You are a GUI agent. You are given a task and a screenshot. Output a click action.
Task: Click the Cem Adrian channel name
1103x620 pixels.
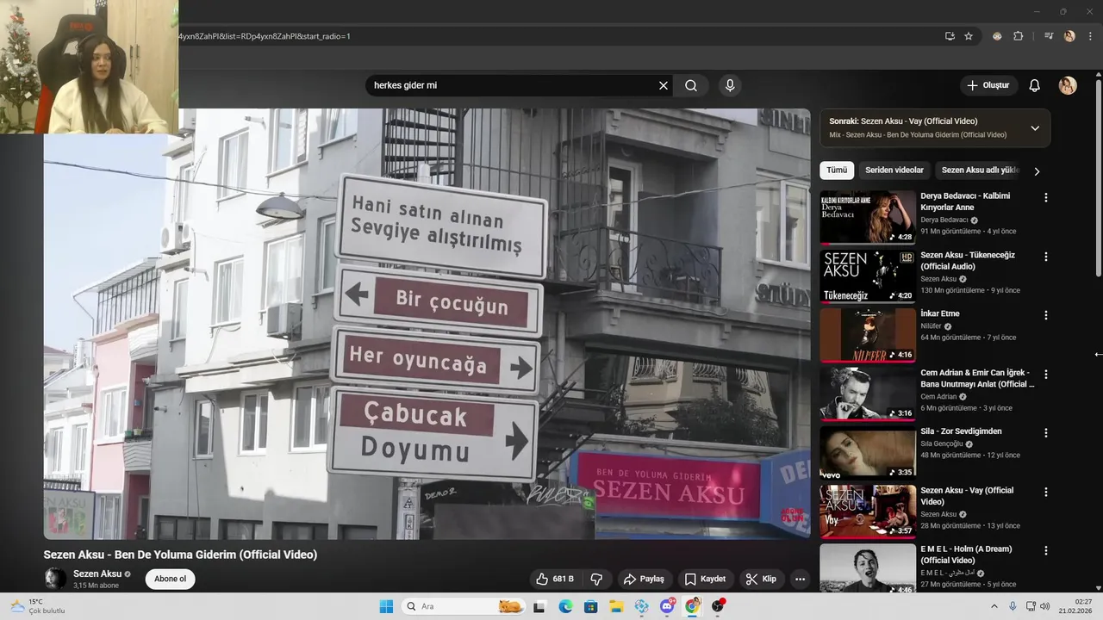click(x=939, y=397)
